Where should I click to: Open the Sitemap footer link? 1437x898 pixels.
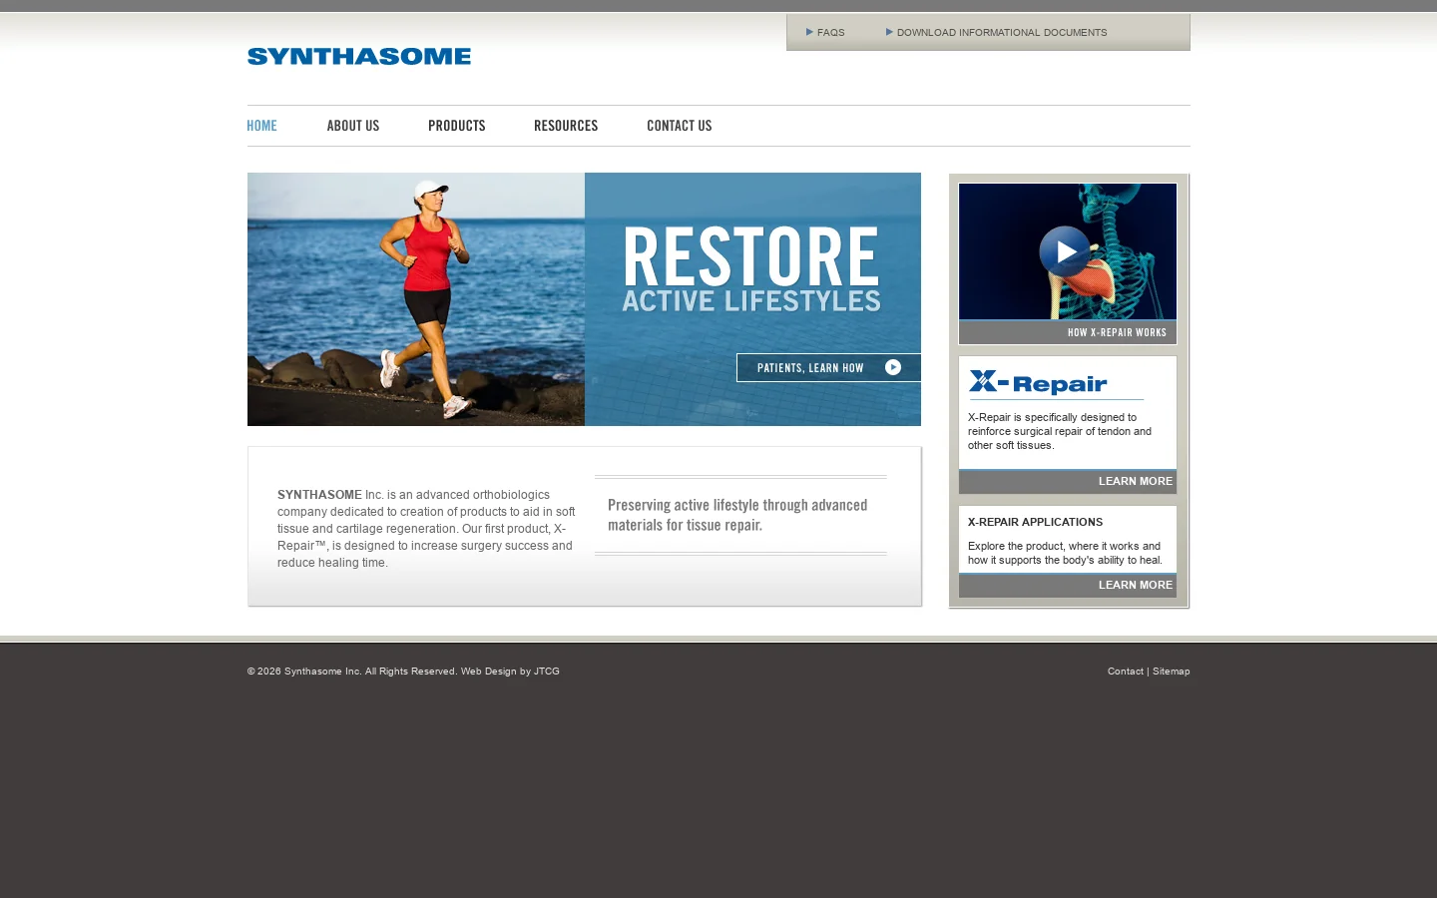click(x=1172, y=672)
